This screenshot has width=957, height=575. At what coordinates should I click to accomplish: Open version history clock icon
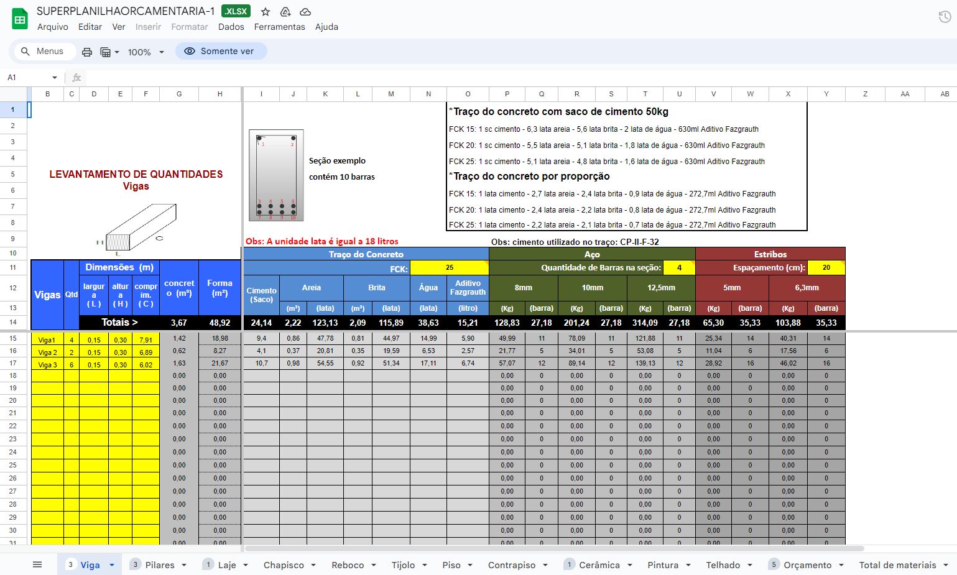point(945,17)
